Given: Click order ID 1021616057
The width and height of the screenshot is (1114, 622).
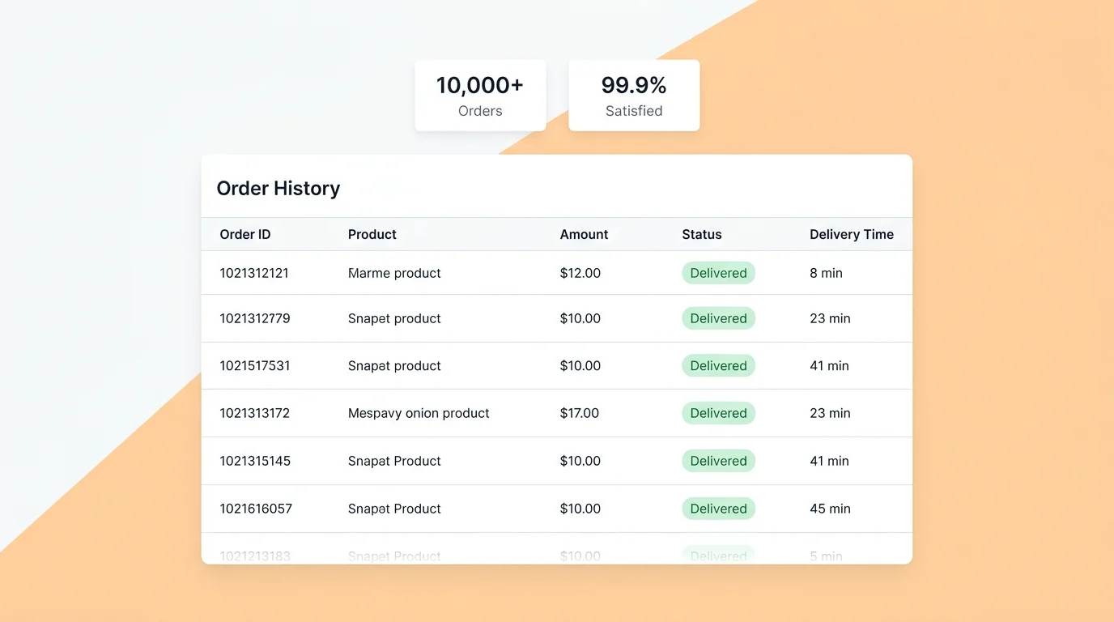Looking at the screenshot, I should (x=256, y=509).
